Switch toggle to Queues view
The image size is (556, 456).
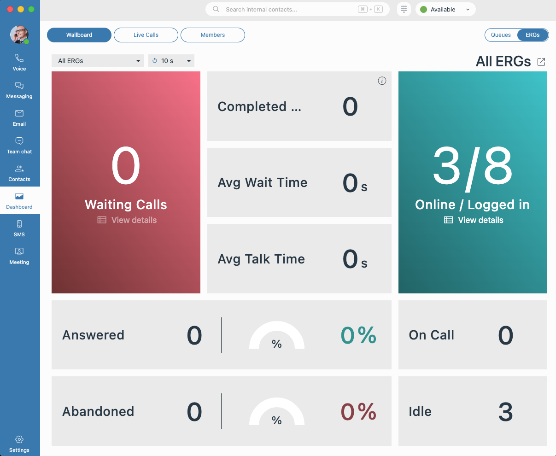[501, 35]
